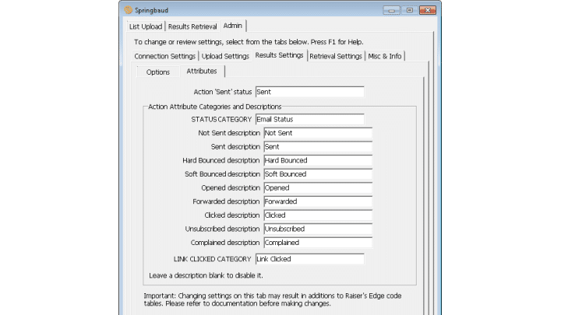This screenshot has width=561, height=315.
Task: Focus the Clicked description field
Action: [x=318, y=215]
